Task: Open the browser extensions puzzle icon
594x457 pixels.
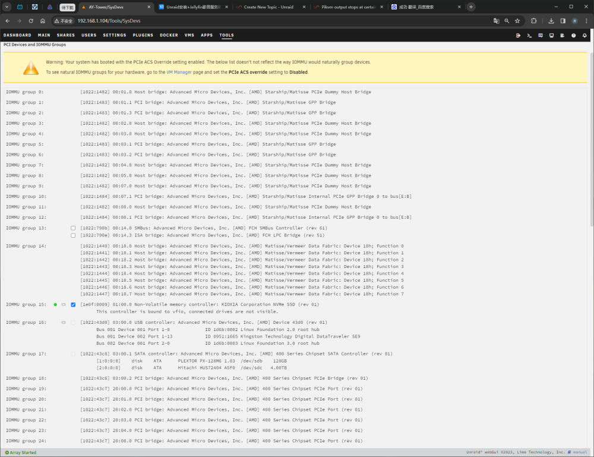Action: [x=534, y=21]
